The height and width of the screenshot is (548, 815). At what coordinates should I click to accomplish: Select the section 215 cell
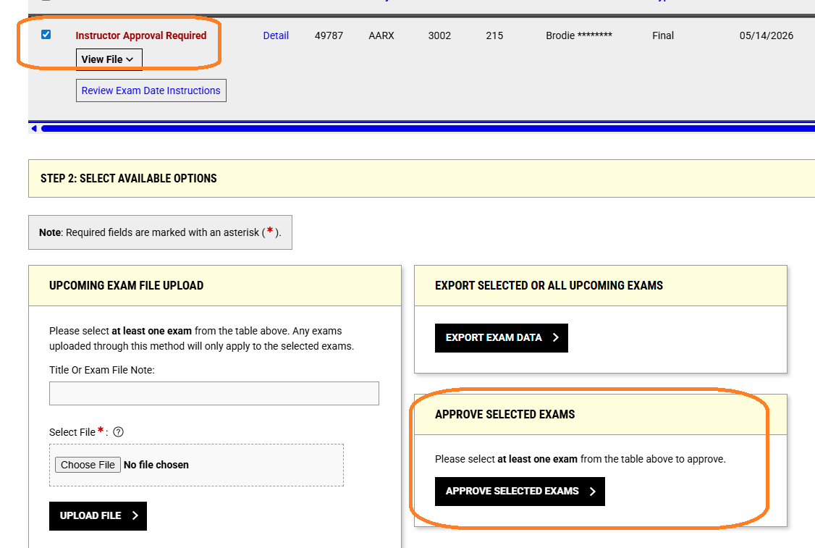[494, 35]
